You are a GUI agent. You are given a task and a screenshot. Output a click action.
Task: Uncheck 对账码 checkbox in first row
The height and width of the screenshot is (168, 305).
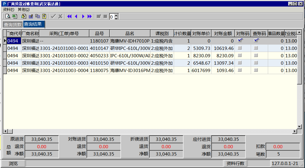coord(240,40)
